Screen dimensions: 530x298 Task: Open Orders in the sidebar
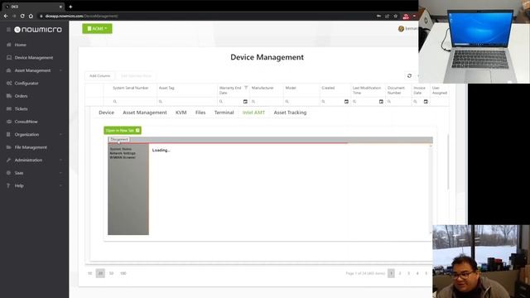click(x=21, y=96)
